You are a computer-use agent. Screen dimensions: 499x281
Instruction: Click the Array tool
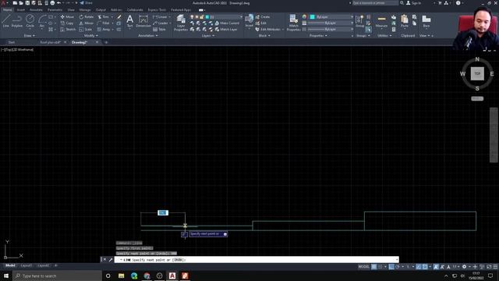click(x=104, y=30)
